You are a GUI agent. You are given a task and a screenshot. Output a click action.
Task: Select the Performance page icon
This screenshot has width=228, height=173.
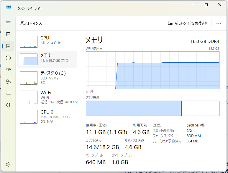pyautogui.click(x=8, y=46)
